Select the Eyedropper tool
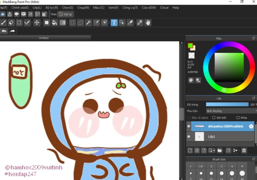The width and height of the screenshot is (257, 180). (140, 23)
